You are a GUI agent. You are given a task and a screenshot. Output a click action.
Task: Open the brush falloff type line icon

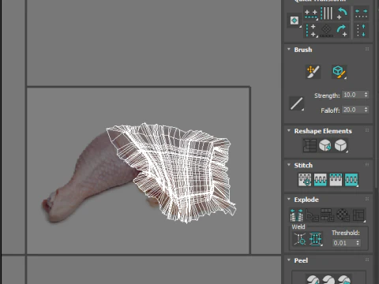296,103
